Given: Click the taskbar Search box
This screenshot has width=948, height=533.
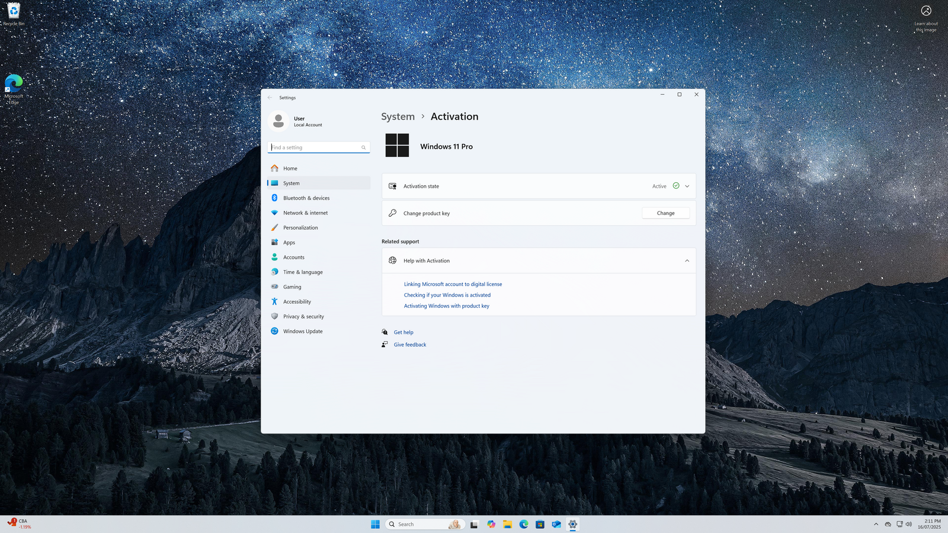Looking at the screenshot, I should click(x=424, y=524).
